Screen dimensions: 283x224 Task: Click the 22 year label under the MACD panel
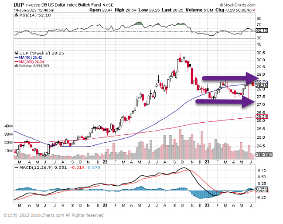105,205
